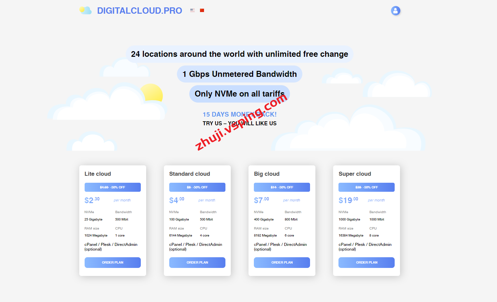This screenshot has height=302, width=497.
Task: Click the 1 Gbps Unmetered Bandwidth badge
Action: (239, 74)
